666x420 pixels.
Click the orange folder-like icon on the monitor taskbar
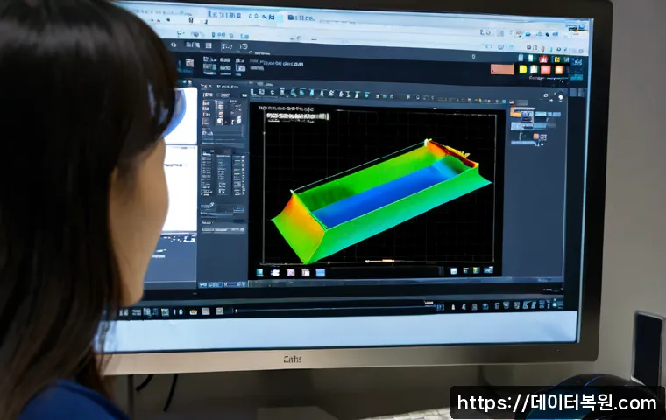pos(194,312)
